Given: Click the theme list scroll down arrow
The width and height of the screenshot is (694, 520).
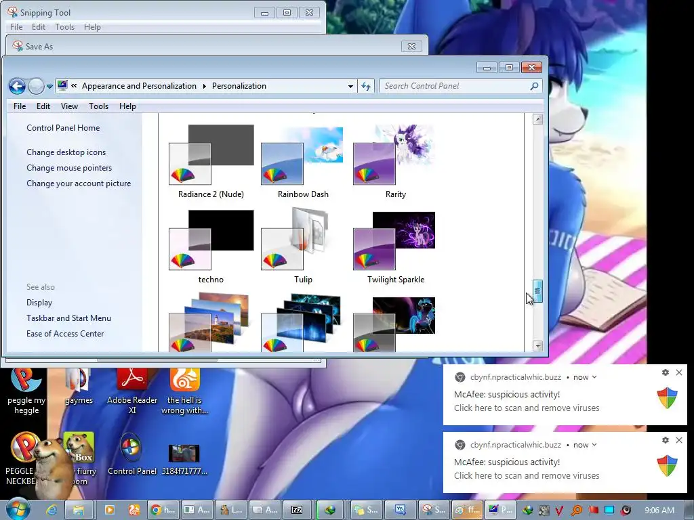Looking at the screenshot, I should pos(537,346).
